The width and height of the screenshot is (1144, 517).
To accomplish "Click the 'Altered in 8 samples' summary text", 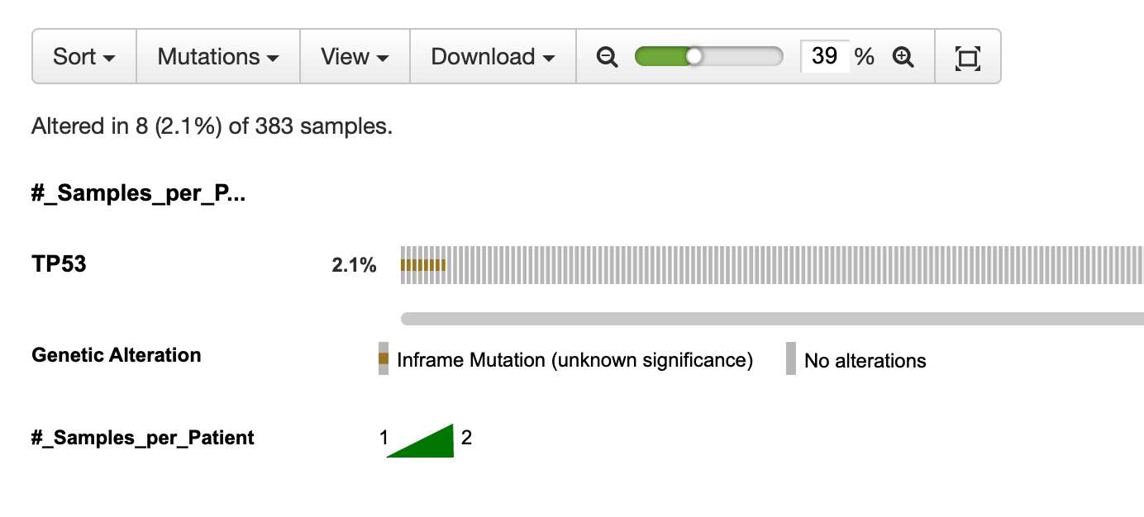I will (210, 126).
